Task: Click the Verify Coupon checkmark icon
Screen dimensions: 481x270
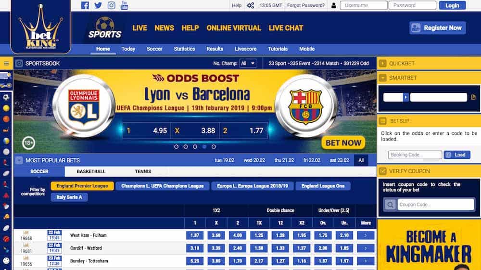Action: coord(382,171)
